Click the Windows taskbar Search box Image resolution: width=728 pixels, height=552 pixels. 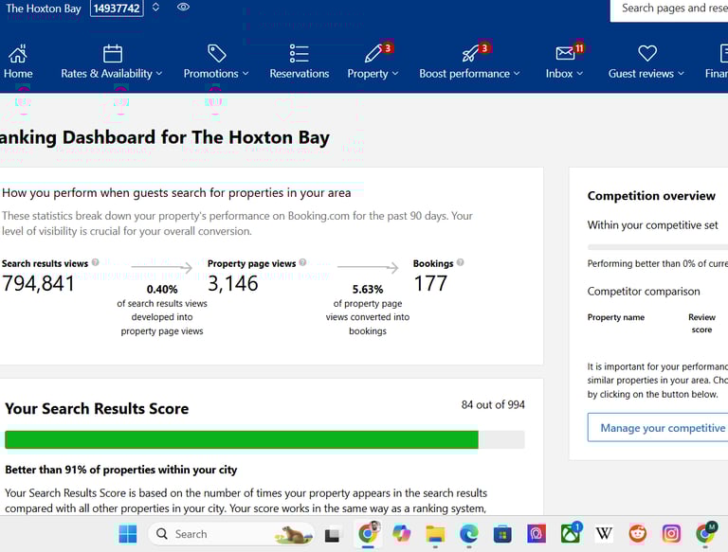click(x=230, y=534)
